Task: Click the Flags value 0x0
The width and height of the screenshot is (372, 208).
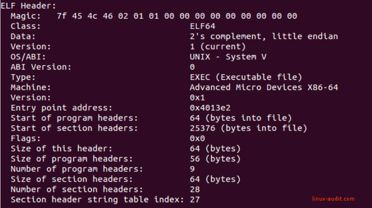Action: pos(197,138)
